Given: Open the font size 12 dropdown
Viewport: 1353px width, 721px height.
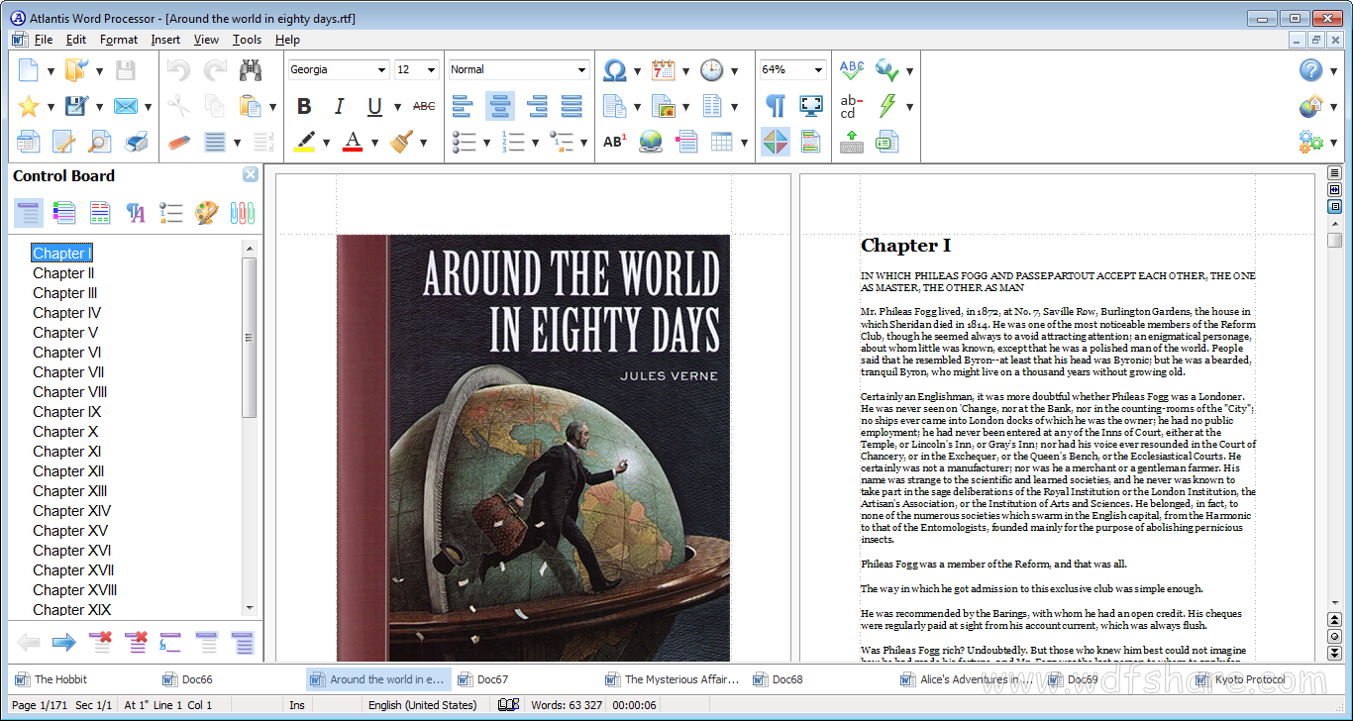Looking at the screenshot, I should click(431, 70).
